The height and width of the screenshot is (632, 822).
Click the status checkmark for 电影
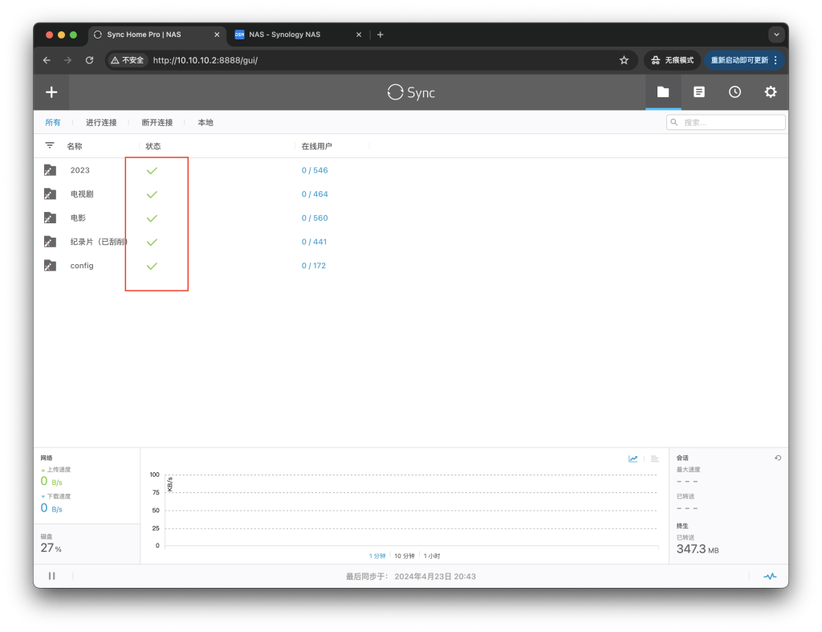coord(152,218)
